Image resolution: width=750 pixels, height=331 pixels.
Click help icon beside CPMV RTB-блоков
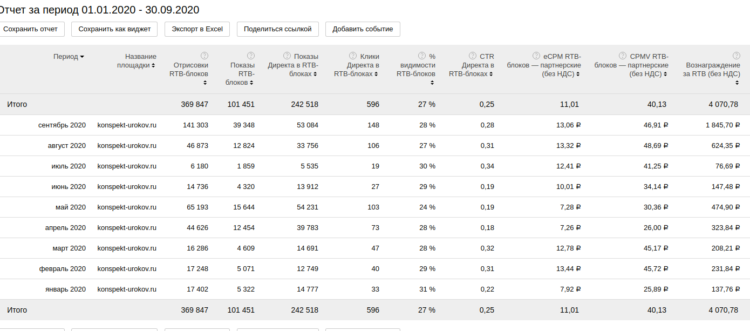pyautogui.click(x=624, y=56)
